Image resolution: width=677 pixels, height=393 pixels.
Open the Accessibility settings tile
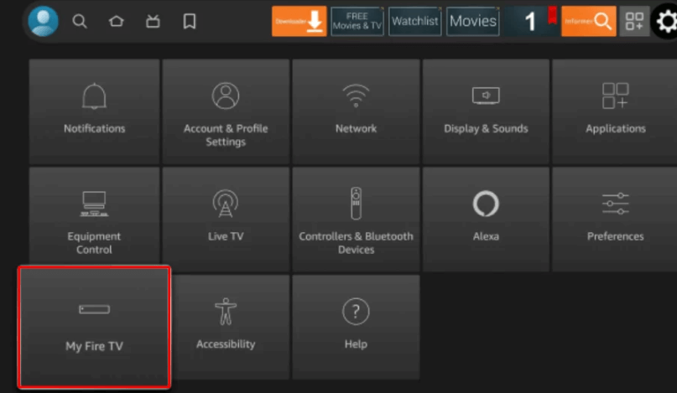(231, 327)
